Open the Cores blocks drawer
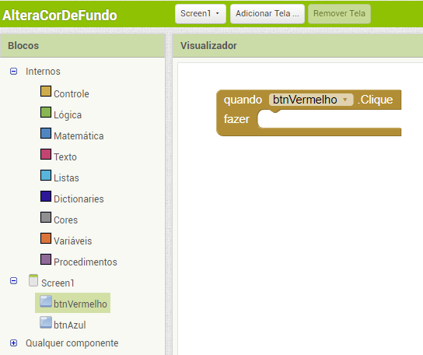The height and width of the screenshot is (355, 423). click(x=65, y=220)
